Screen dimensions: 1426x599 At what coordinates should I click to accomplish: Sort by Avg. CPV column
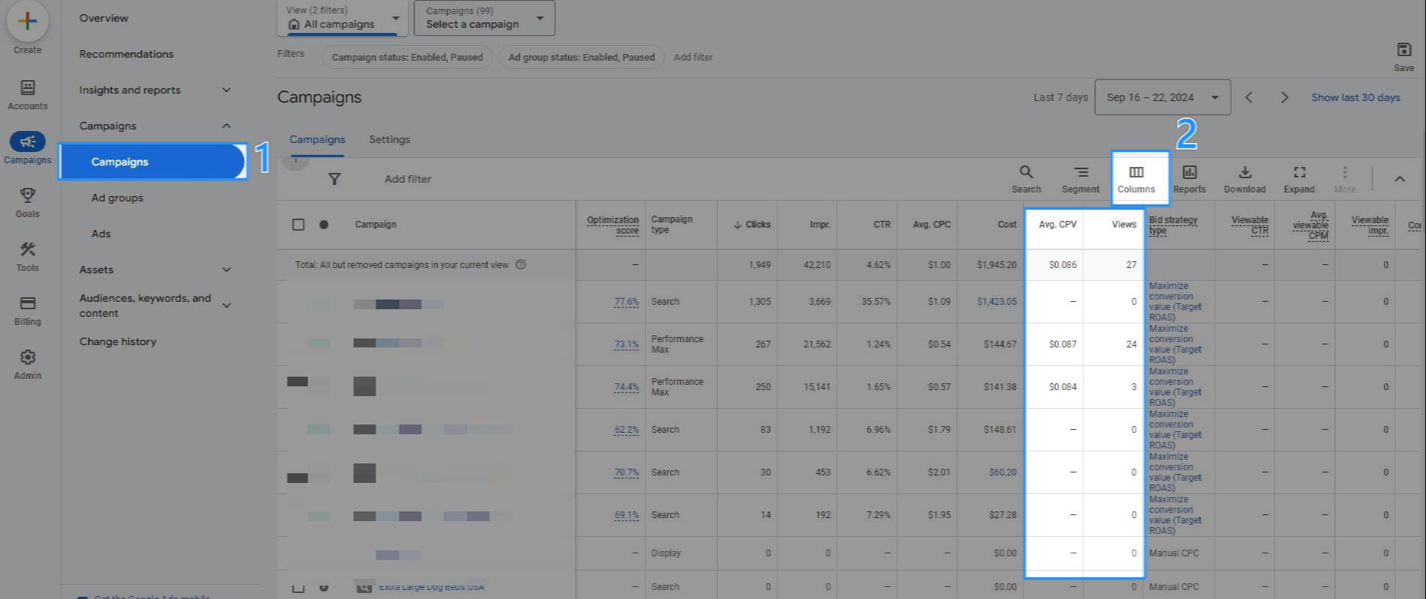[1057, 225]
